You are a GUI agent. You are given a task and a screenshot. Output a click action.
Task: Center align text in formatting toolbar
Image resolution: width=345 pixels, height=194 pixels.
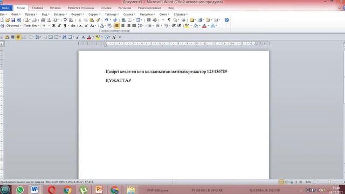coord(123,26)
